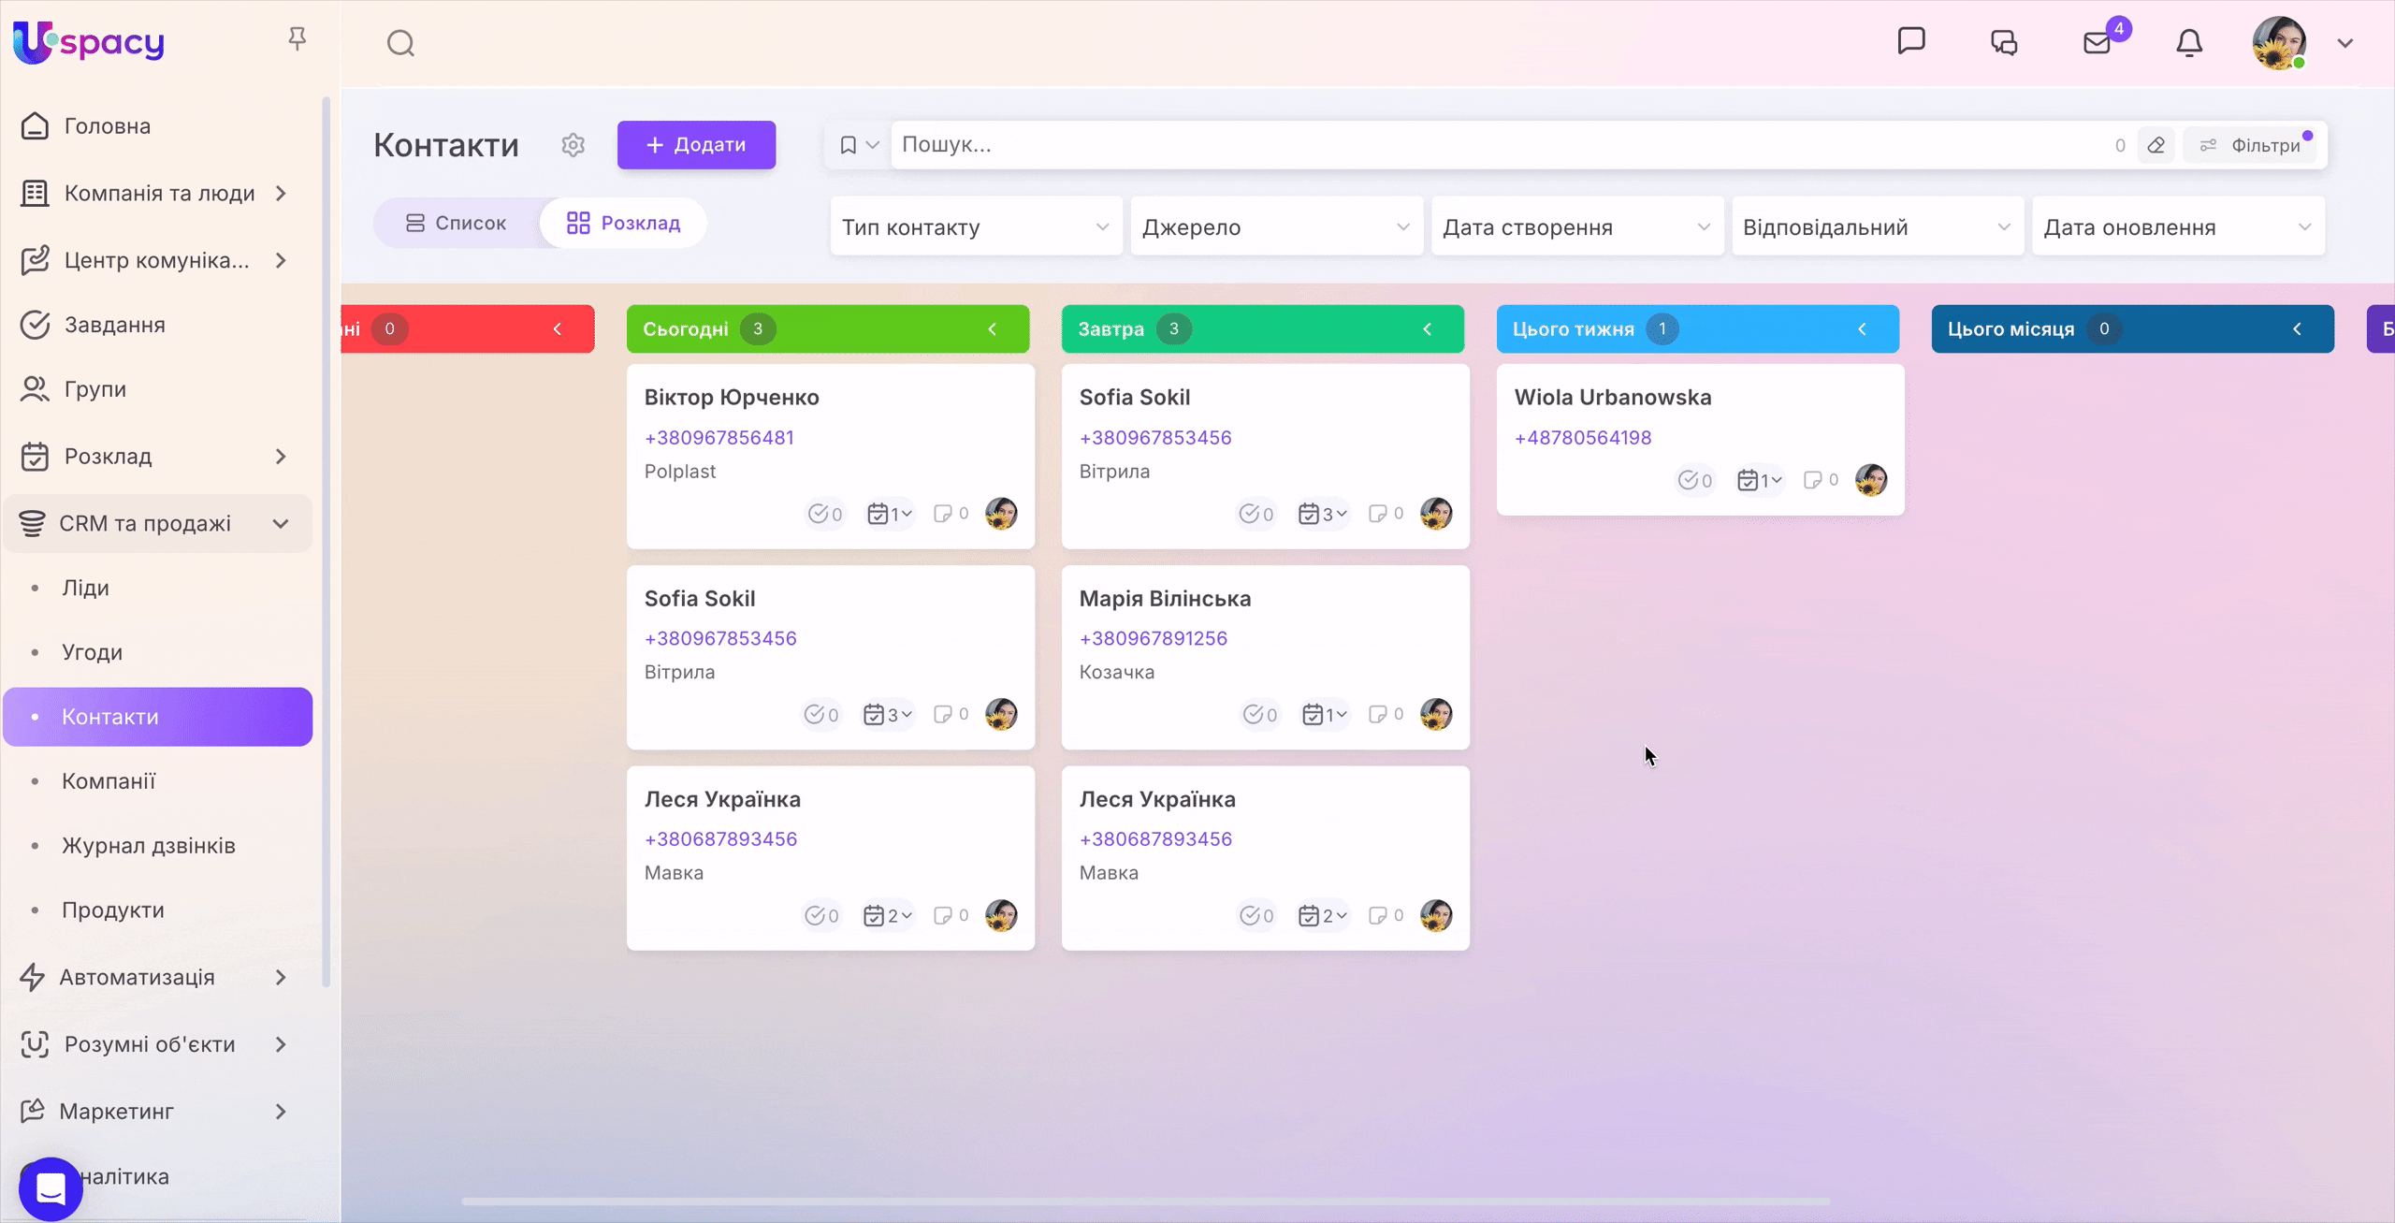Open Contacts settings gear icon
This screenshot has width=2395, height=1223.
click(573, 145)
